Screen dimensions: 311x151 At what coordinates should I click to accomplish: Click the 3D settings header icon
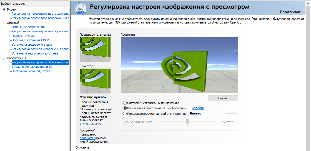[80, 8]
